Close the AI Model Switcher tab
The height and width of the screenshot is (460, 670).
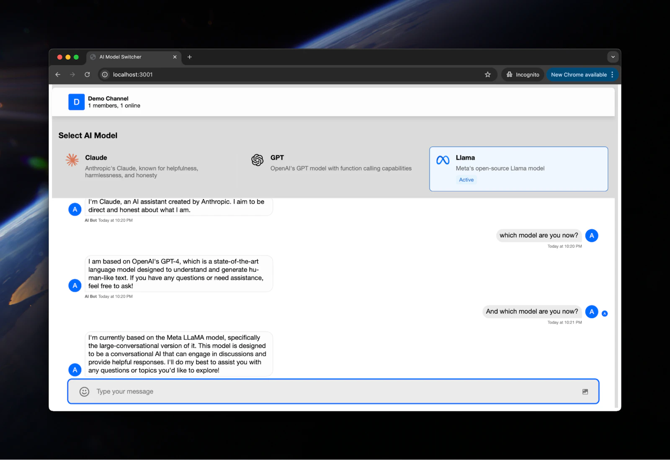[x=175, y=57]
